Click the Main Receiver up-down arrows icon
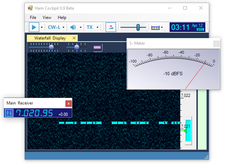226x166 pixels. click(9, 113)
